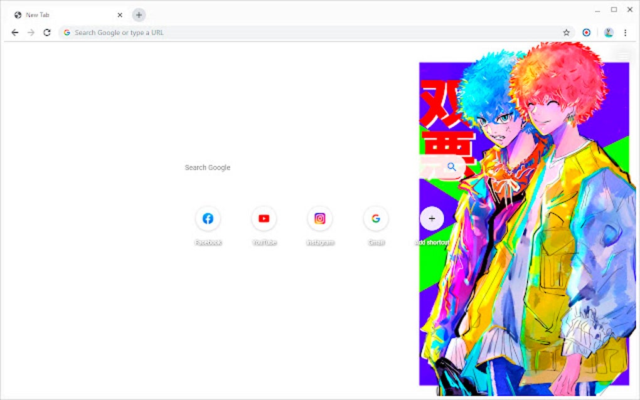Image resolution: width=640 pixels, height=400 pixels.
Task: Open the Instagram shortcut
Action: point(320,226)
